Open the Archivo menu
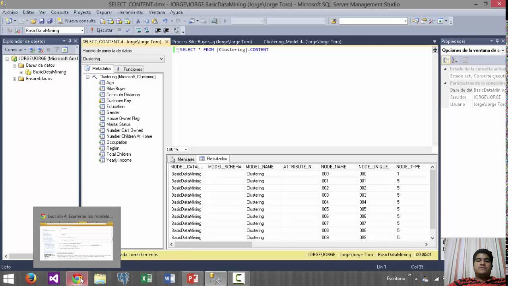508x286 pixels. point(10,12)
